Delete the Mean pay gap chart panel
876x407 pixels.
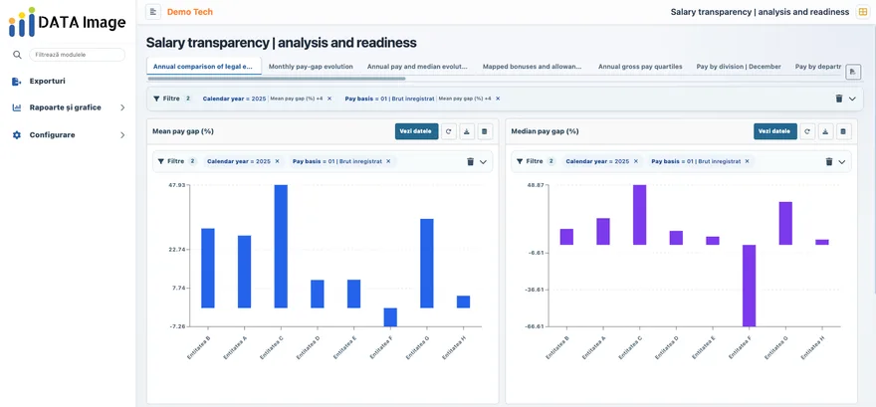coord(485,131)
